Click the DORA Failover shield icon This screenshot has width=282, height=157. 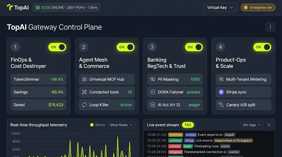pyautogui.click(x=153, y=92)
